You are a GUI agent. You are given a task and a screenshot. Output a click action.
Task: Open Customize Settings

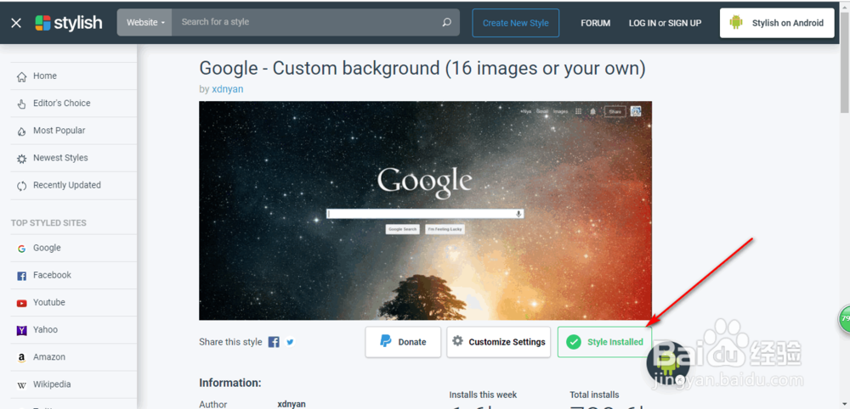point(499,342)
